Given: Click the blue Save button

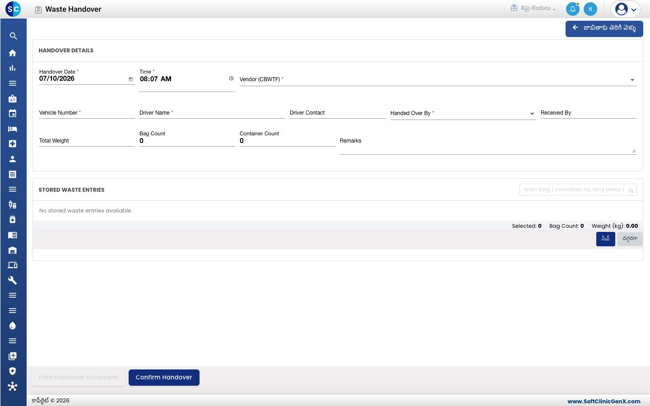Looking at the screenshot, I should (605, 239).
